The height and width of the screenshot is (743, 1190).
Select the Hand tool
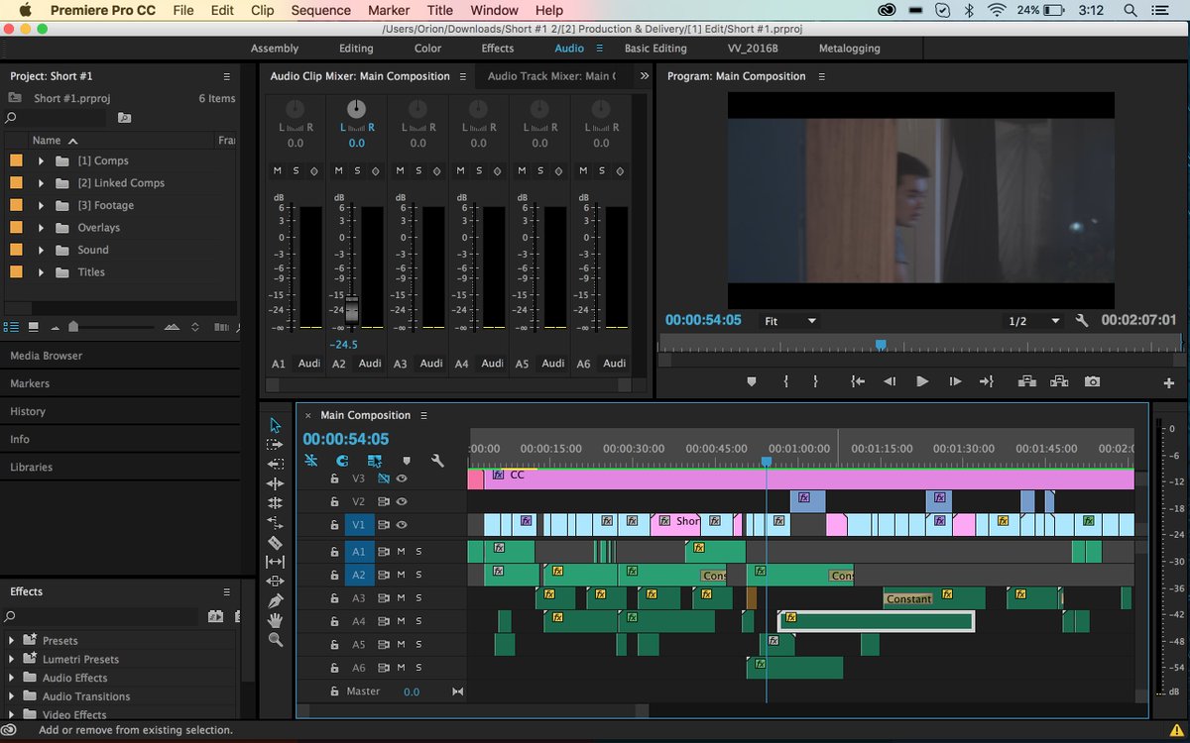pos(275,620)
